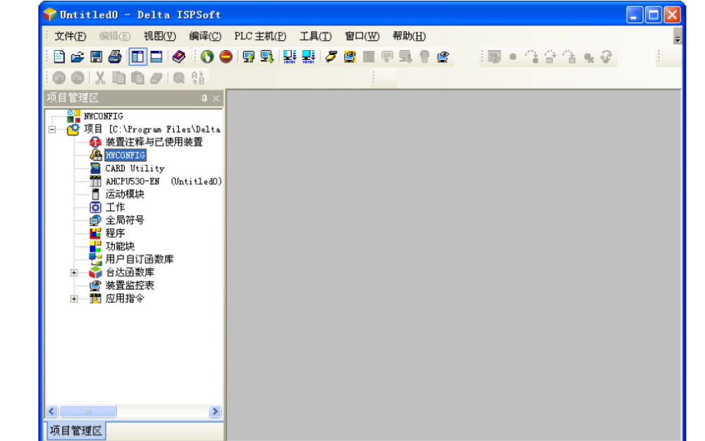Create a new project with the blank-page icon

coord(59,56)
